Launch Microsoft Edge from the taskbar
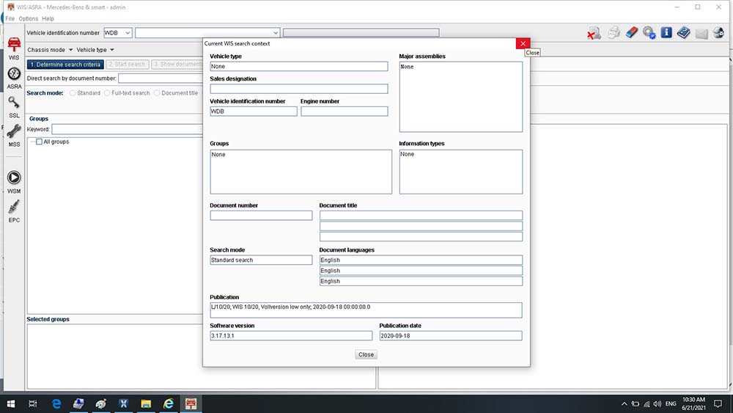 [56, 403]
